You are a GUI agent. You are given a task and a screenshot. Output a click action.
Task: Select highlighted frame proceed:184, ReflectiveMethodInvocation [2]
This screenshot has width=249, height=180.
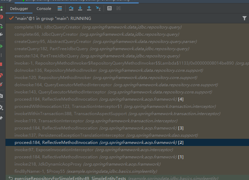[127, 143]
